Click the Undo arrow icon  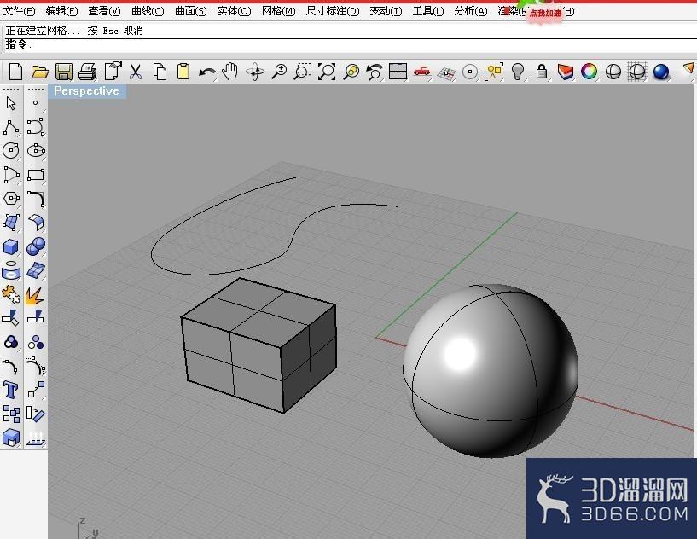207,72
